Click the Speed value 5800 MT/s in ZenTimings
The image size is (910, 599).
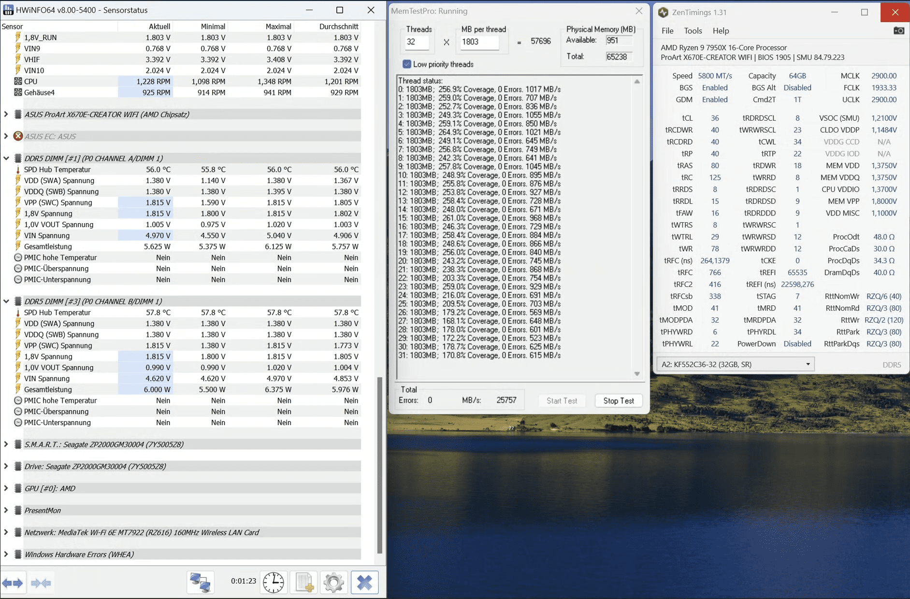[x=715, y=76]
